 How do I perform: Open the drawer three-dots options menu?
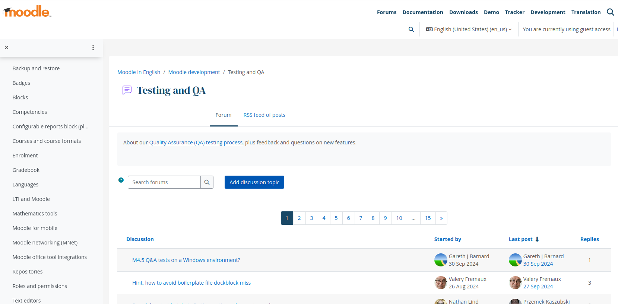tap(93, 48)
